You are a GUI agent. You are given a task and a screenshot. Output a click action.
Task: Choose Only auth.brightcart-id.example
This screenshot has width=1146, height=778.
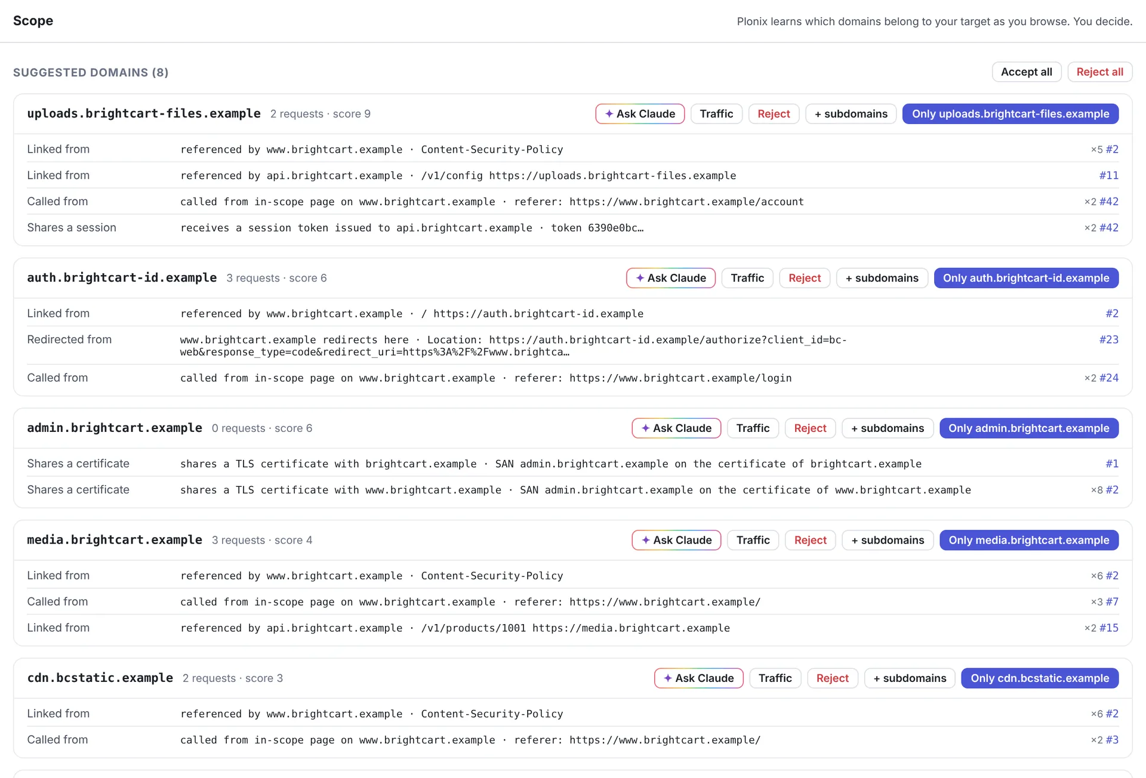(1026, 278)
